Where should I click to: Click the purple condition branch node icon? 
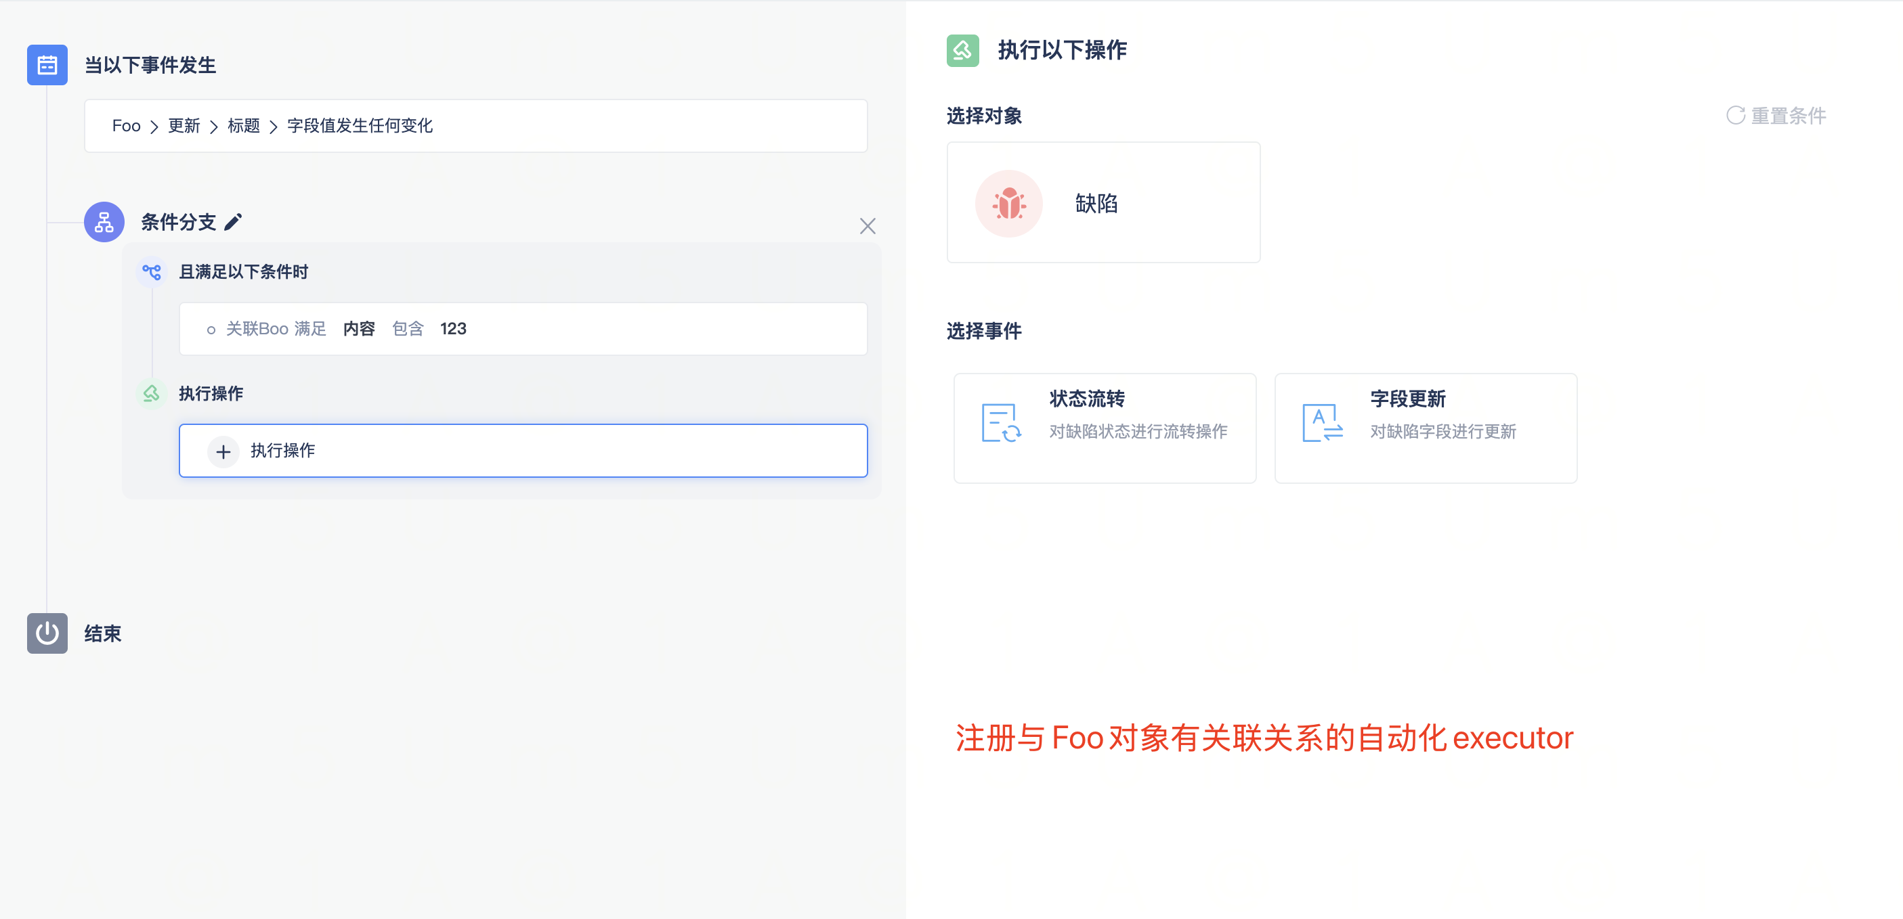click(x=104, y=222)
